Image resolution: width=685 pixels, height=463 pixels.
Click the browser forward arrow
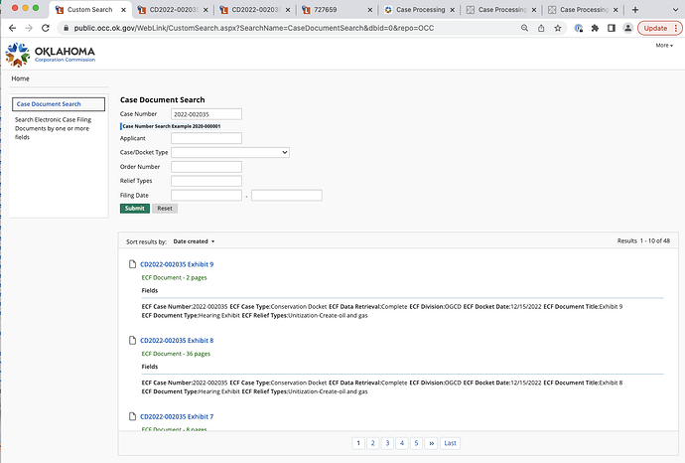pos(29,28)
